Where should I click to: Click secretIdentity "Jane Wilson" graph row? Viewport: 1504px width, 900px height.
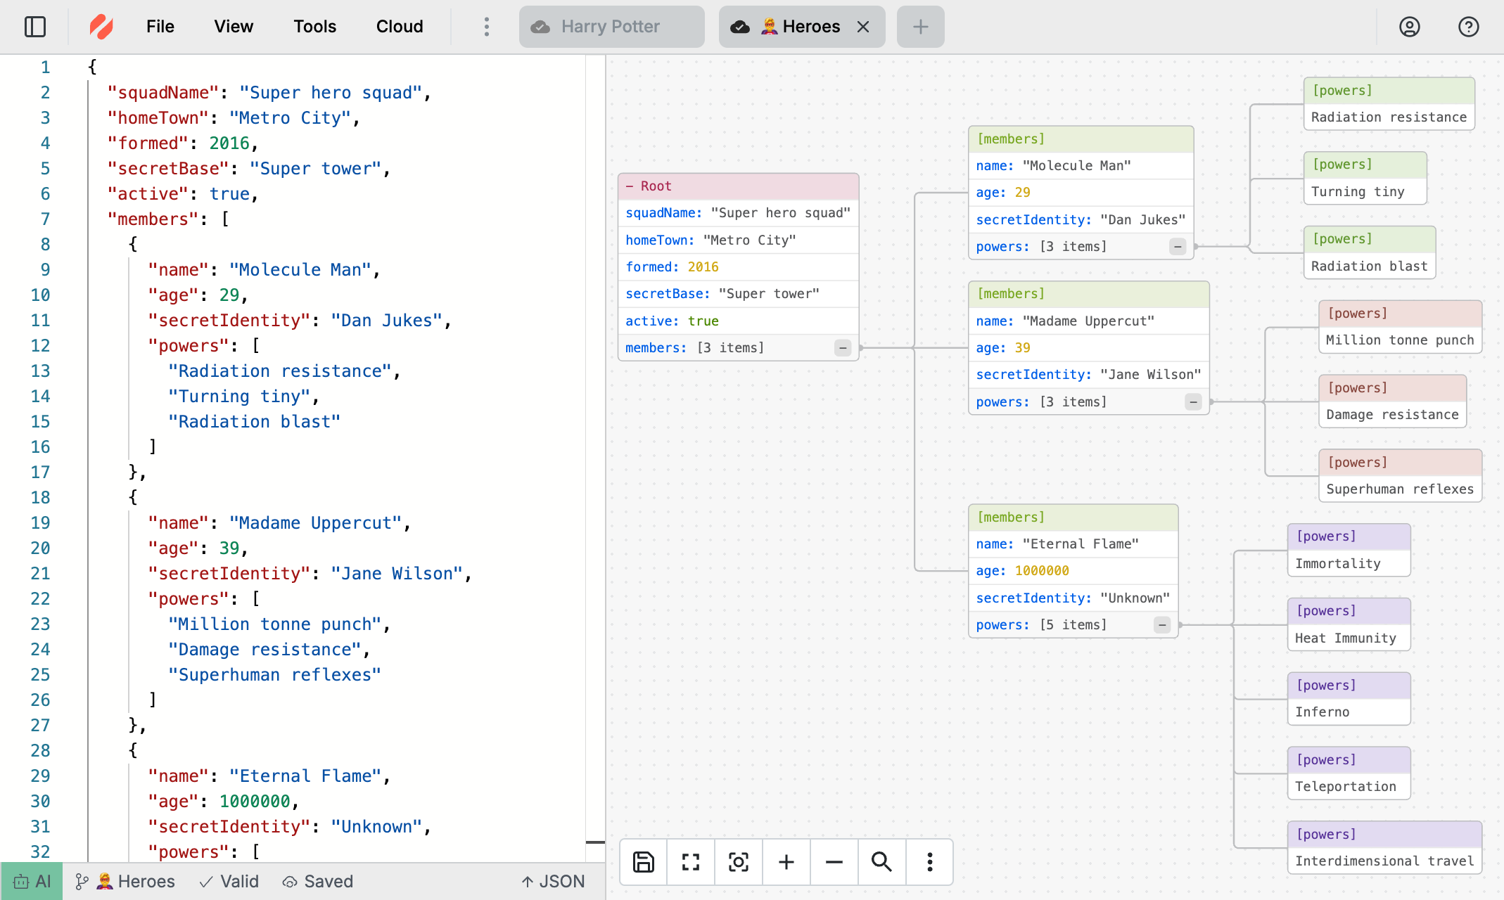point(1088,375)
